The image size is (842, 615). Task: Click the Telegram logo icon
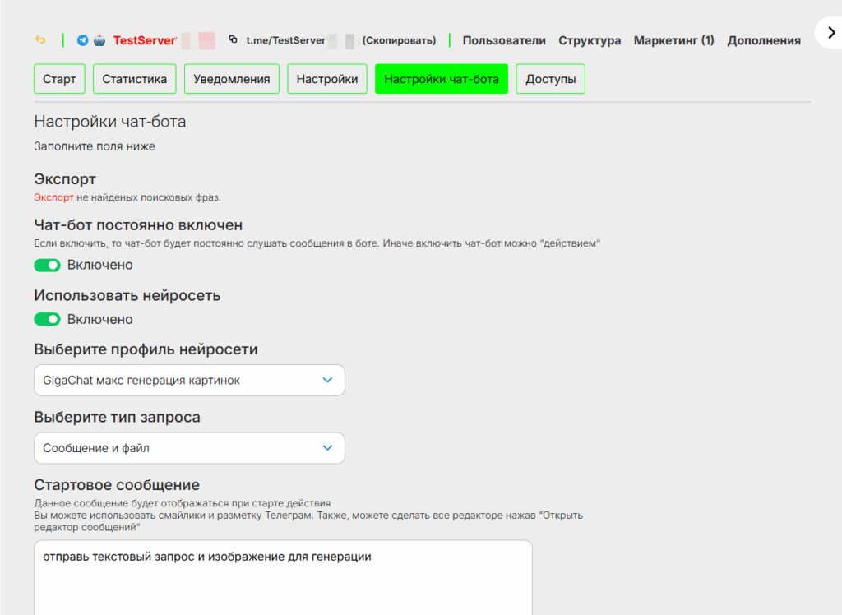[82, 40]
